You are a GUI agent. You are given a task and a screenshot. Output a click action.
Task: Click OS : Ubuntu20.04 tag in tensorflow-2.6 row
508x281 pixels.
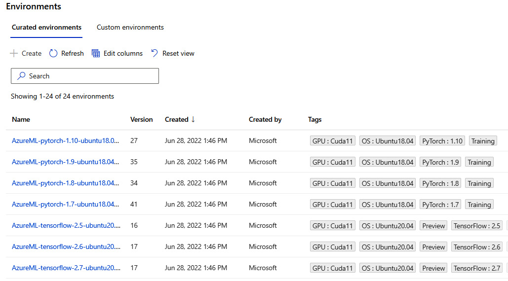click(x=388, y=247)
